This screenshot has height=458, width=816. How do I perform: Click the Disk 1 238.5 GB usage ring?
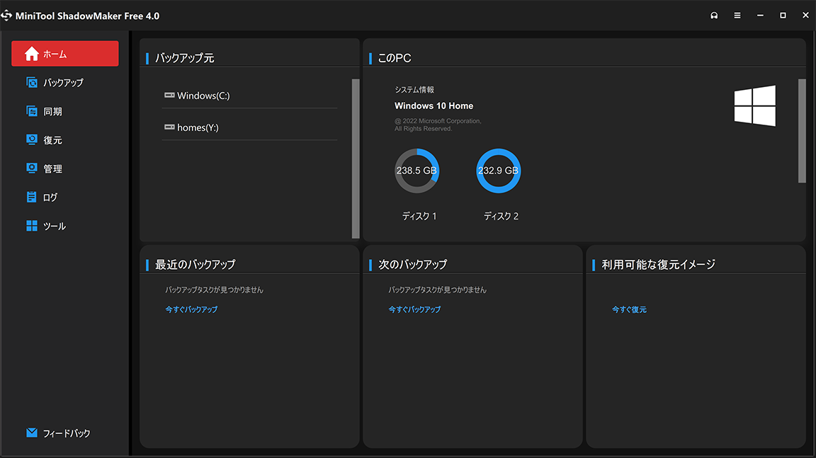coord(416,171)
